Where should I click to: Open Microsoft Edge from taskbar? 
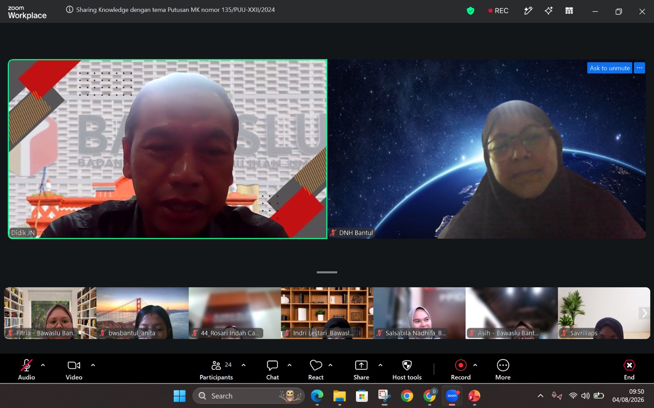(x=317, y=396)
